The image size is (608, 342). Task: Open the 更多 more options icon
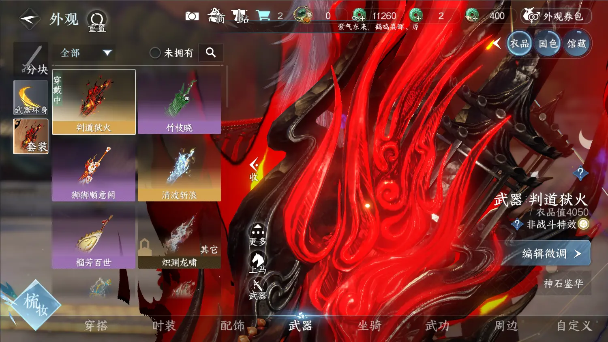[x=258, y=235]
